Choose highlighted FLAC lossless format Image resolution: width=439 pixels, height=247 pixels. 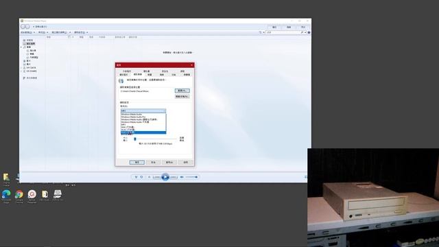[143, 132]
